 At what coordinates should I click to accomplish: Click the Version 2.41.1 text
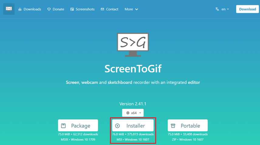[133, 104]
